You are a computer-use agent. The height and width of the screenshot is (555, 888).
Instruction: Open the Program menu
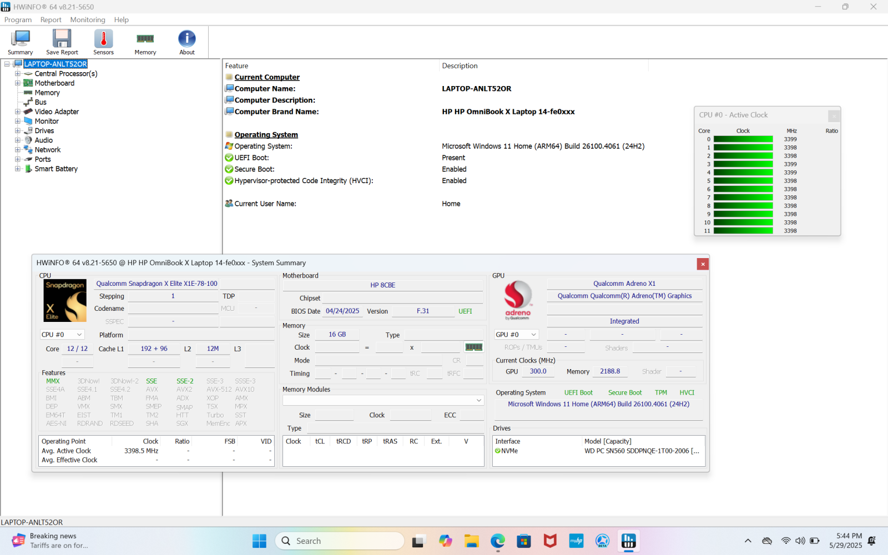pos(18,19)
